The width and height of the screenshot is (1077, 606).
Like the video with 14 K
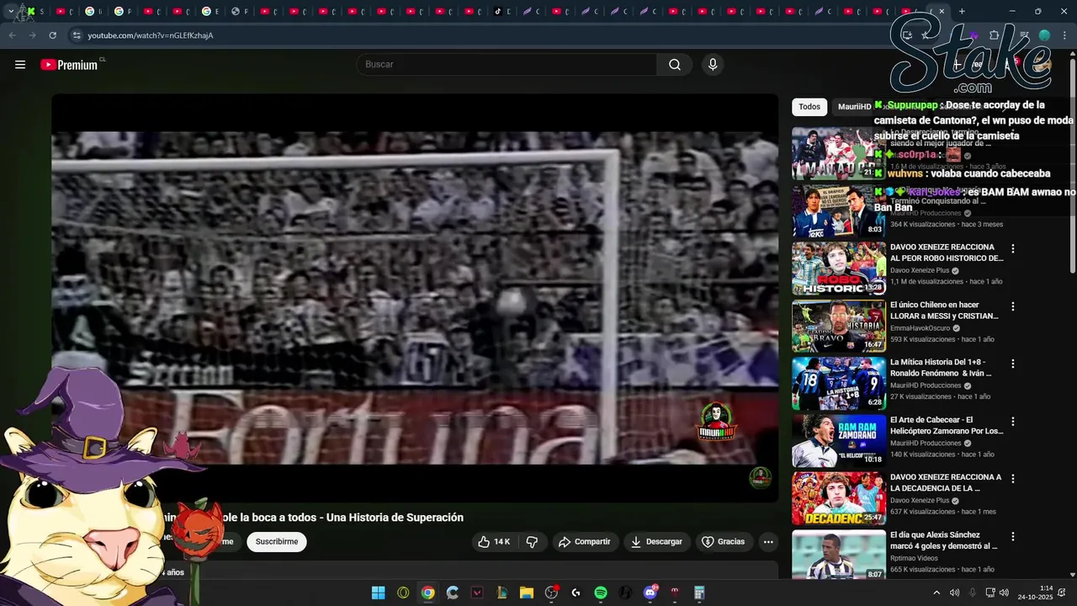click(494, 542)
